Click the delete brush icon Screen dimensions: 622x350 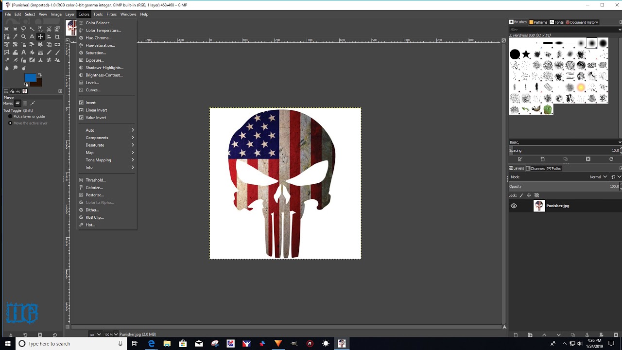click(588, 159)
